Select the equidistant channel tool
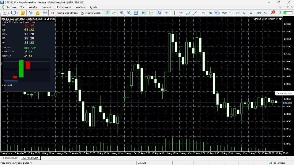The image size is (294, 165). pos(188,13)
